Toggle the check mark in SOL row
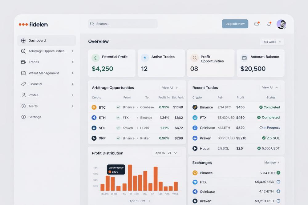This screenshot has height=205, width=308. click(118, 128)
